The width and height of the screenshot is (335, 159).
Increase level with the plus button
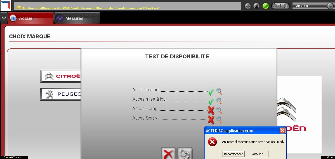tap(286, 6)
